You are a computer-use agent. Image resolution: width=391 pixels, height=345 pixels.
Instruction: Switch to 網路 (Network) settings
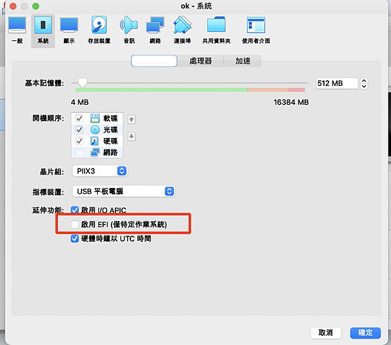pos(155,31)
